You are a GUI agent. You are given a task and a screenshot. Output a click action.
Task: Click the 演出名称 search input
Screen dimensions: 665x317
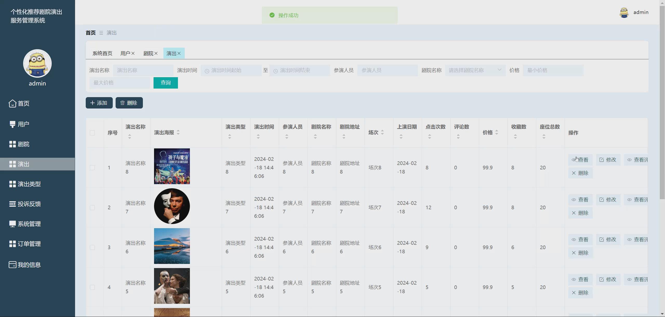point(143,70)
